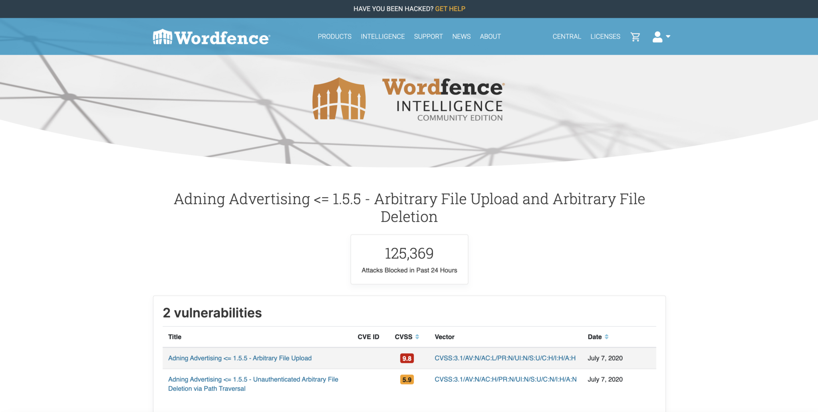Image resolution: width=818 pixels, height=412 pixels.
Task: Click the Wordfence logo in the navbar
Action: pos(211,37)
